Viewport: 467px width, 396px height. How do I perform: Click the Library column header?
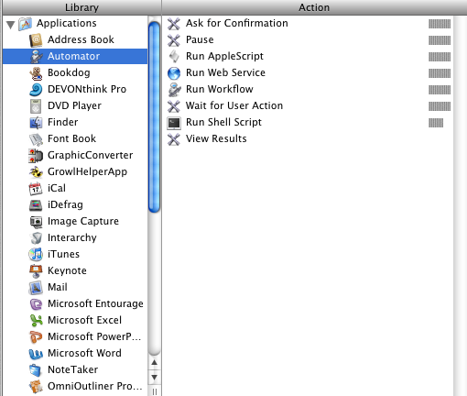81,7
